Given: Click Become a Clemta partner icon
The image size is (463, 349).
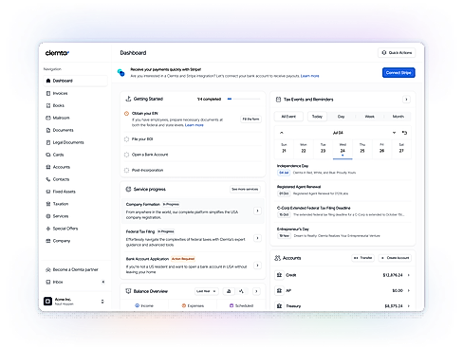Looking at the screenshot, I should click(48, 269).
